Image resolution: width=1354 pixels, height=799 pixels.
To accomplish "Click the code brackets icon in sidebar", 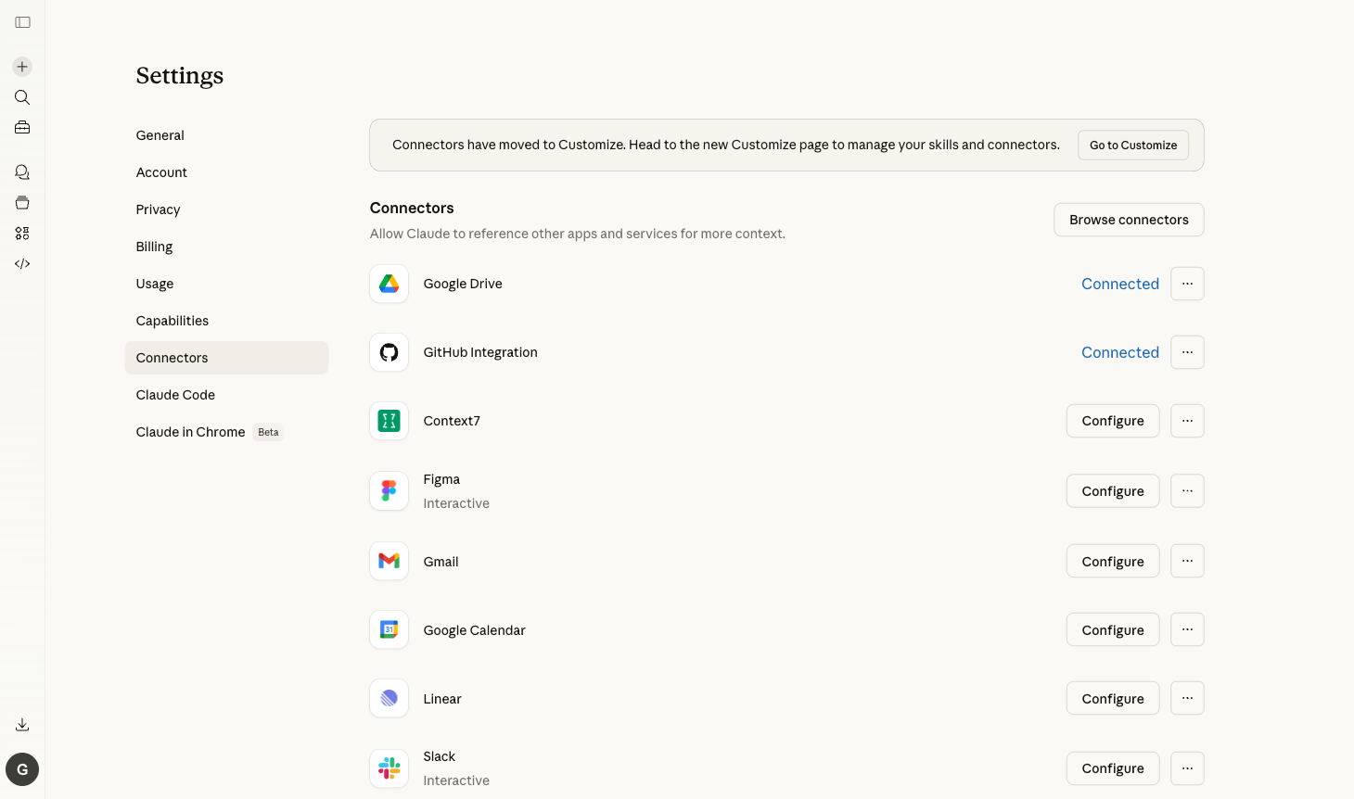I will click(22, 264).
